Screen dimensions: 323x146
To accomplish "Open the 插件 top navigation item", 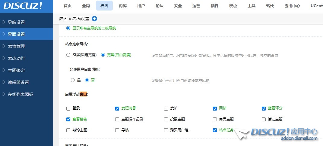I will 215,6.
